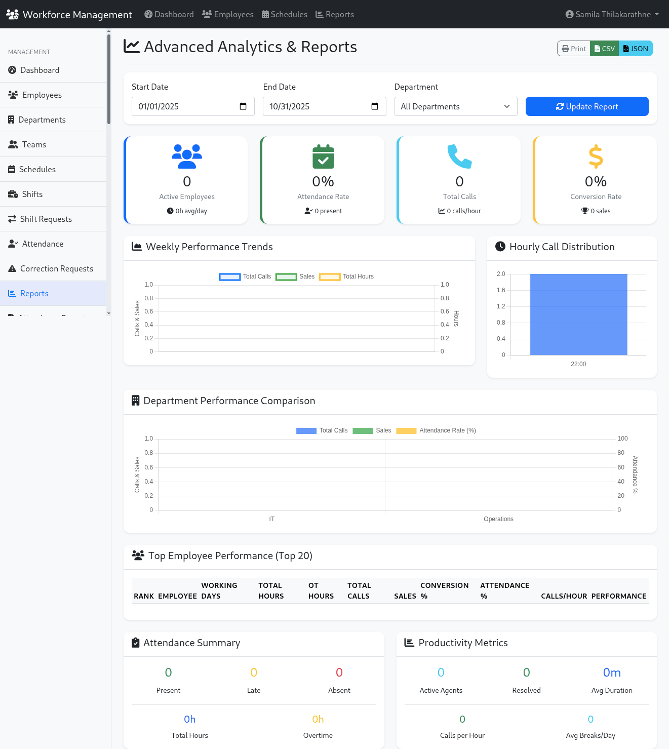Toggle the Total Calls legend in Weekly Performance Trends
669x749 pixels.
(245, 277)
